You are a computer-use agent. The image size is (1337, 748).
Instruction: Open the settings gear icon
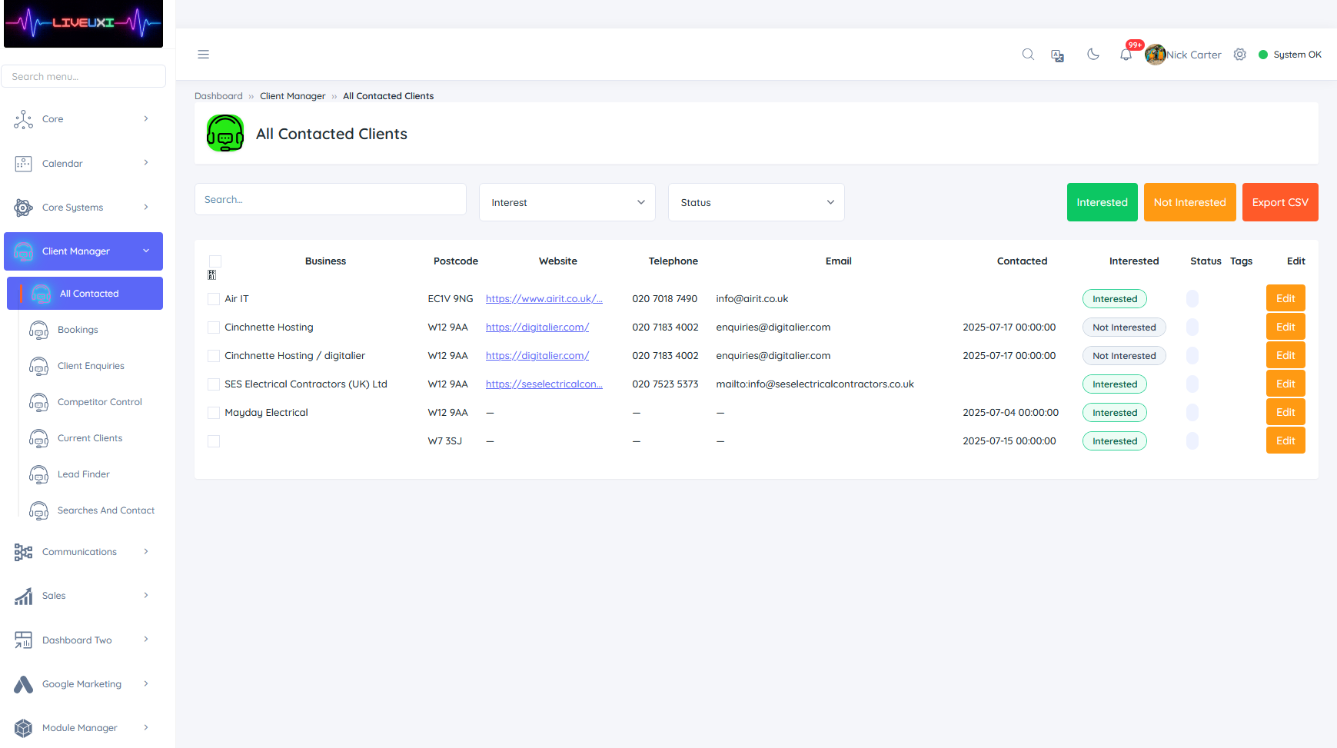pos(1239,55)
